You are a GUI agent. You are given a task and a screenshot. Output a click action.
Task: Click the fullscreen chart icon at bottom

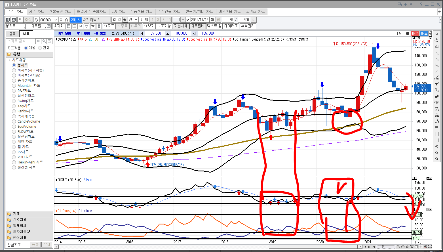(x=430, y=247)
